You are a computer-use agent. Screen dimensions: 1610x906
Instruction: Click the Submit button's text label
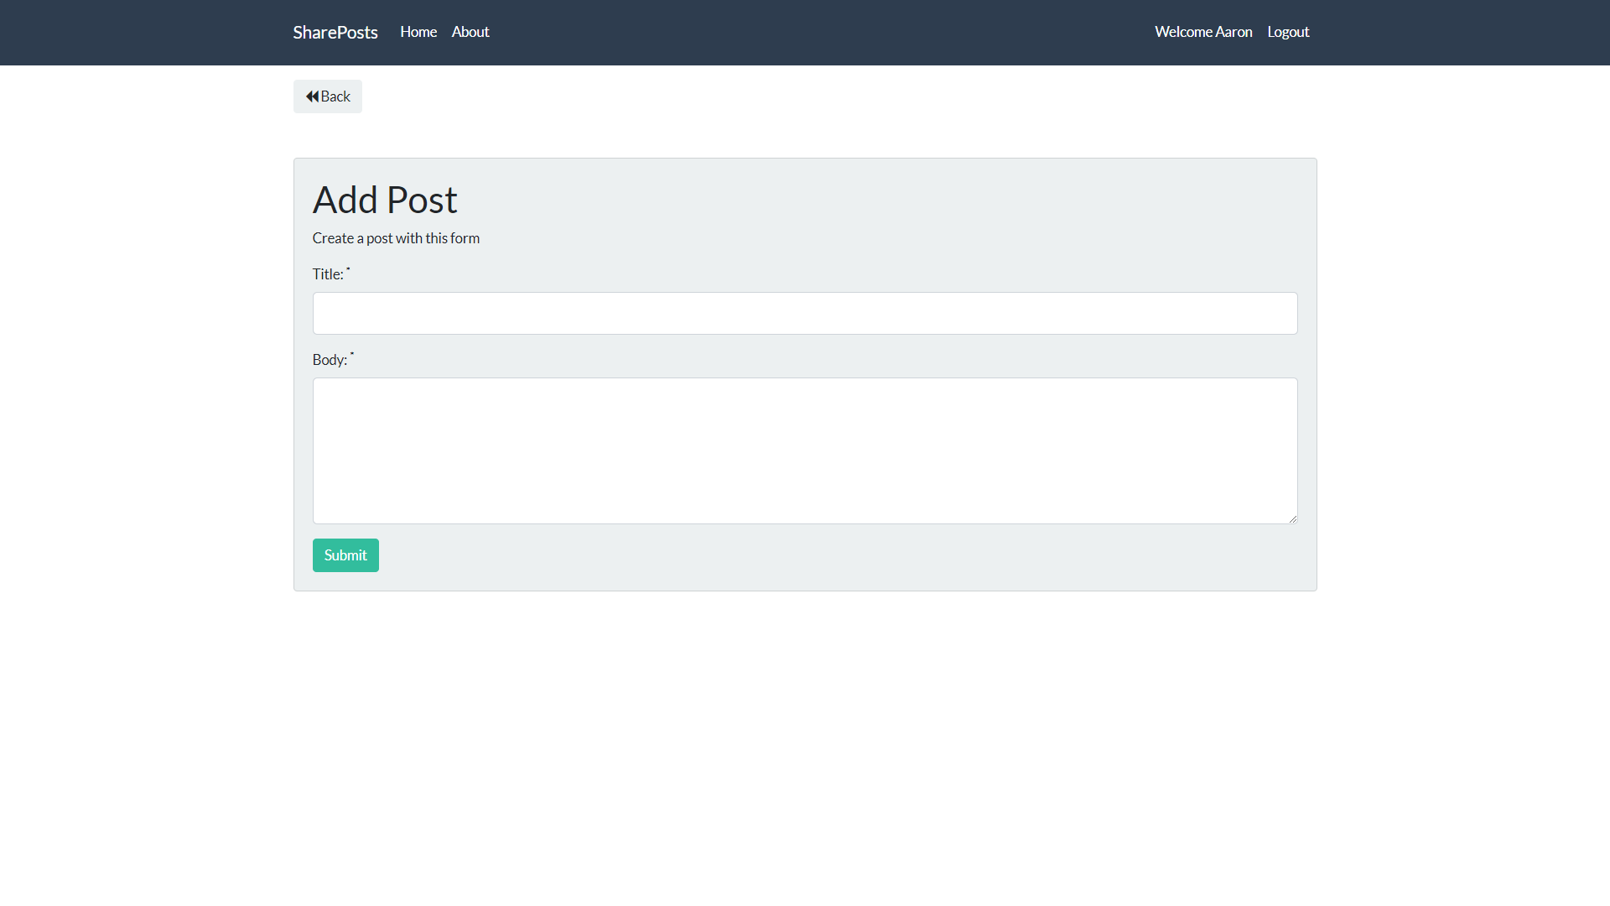[345, 555]
